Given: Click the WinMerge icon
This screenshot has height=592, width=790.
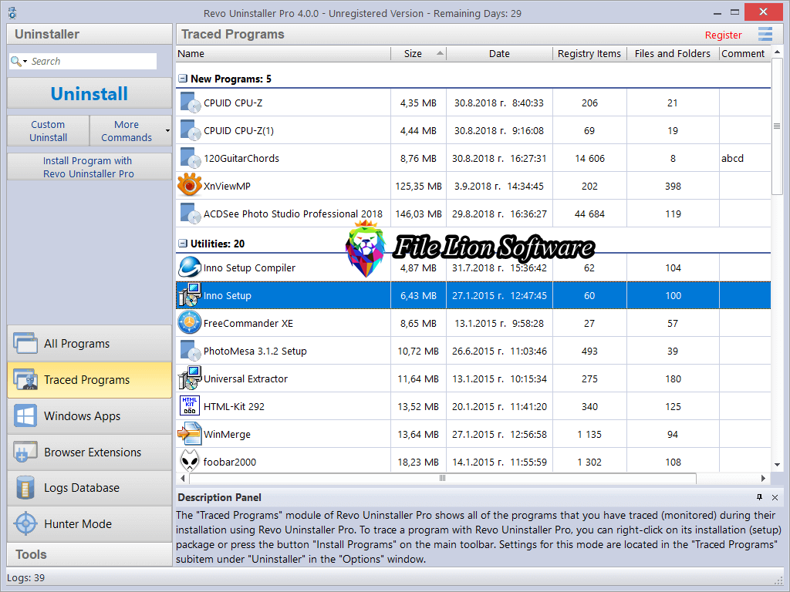Looking at the screenshot, I should [190, 434].
